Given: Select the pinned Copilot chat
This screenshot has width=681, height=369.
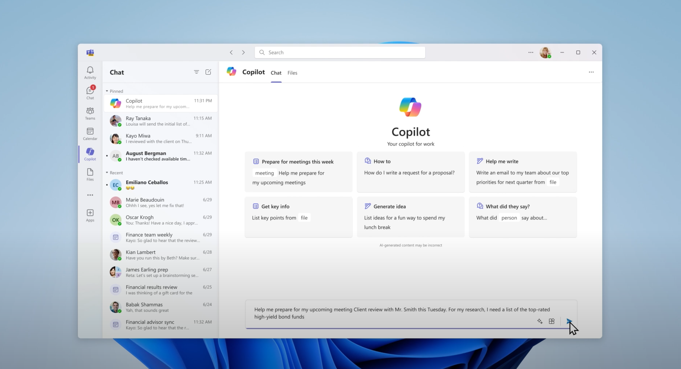Looking at the screenshot, I should coord(161,103).
